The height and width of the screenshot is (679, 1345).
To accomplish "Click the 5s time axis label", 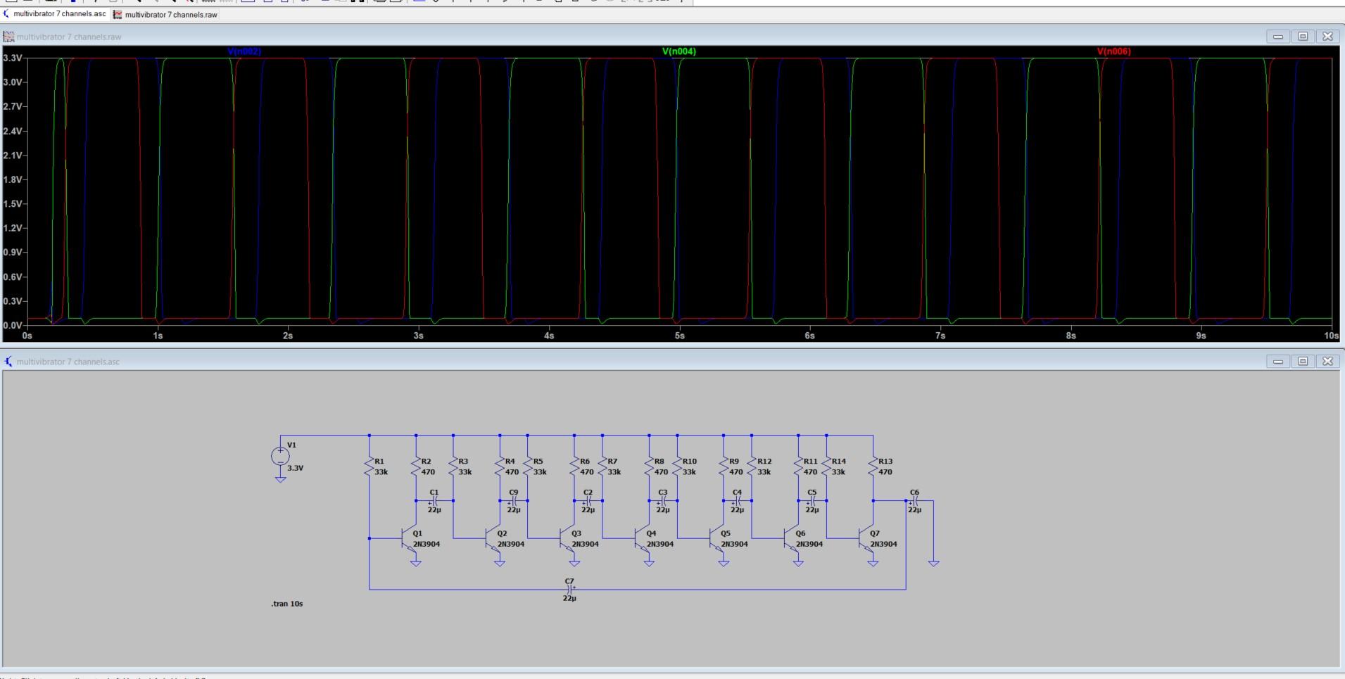I will pos(679,336).
